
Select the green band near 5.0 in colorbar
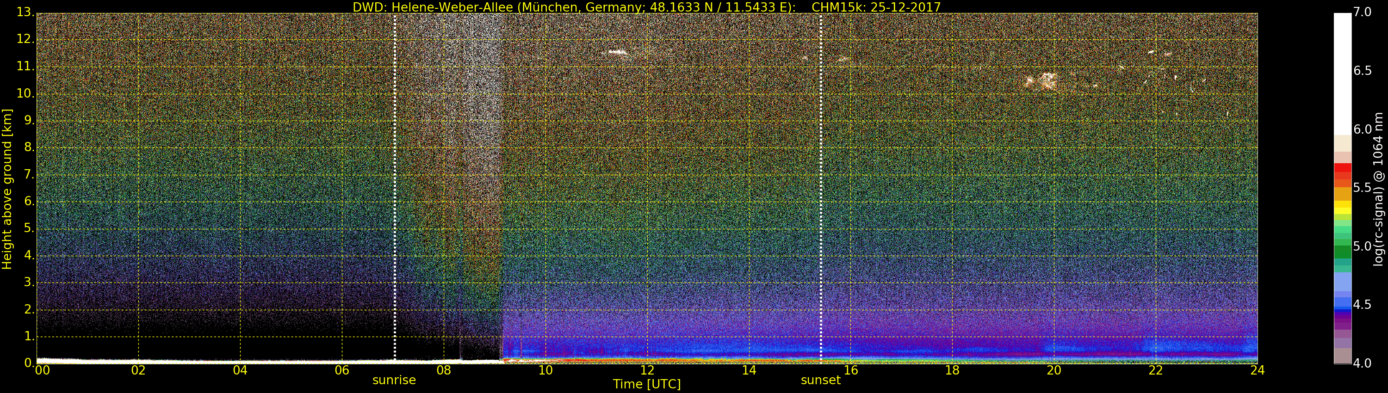pos(1342,251)
